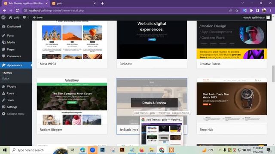Open the comments bubble in admin bar
This screenshot has height=154, width=275.
[x=26, y=18]
